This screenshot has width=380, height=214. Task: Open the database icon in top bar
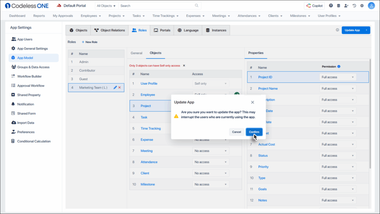(x=338, y=6)
